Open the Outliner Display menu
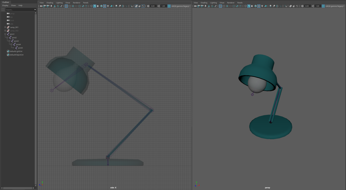346x190 pixels. point(5,6)
